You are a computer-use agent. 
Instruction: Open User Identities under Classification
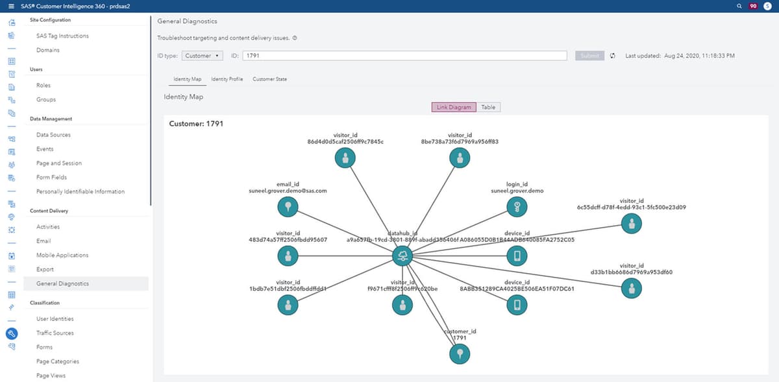point(55,318)
